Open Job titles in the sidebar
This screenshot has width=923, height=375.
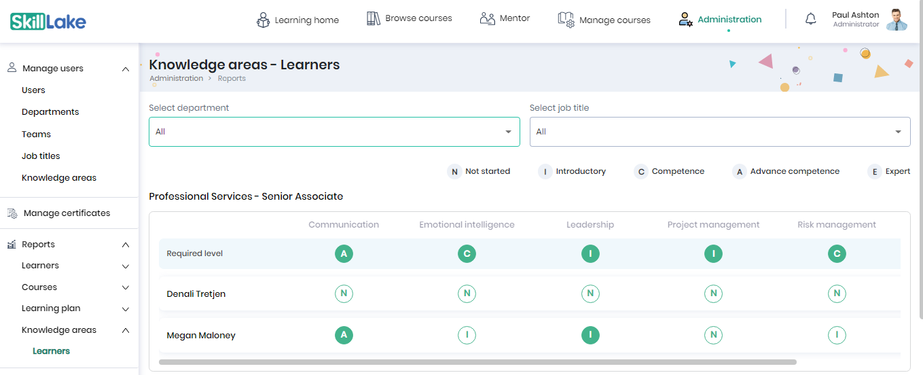click(41, 156)
